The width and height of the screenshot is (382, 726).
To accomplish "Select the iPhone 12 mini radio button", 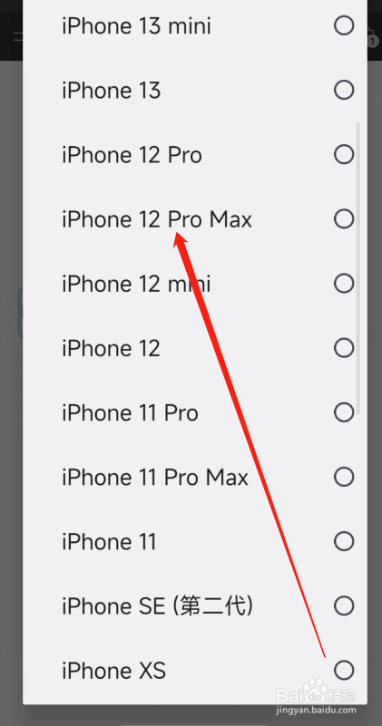I will click(344, 283).
